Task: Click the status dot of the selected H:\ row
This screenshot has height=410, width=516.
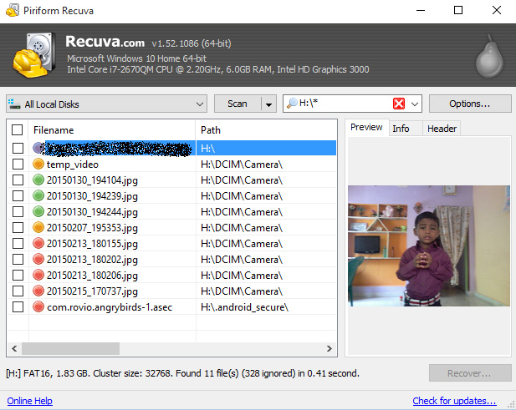Action: point(38,148)
